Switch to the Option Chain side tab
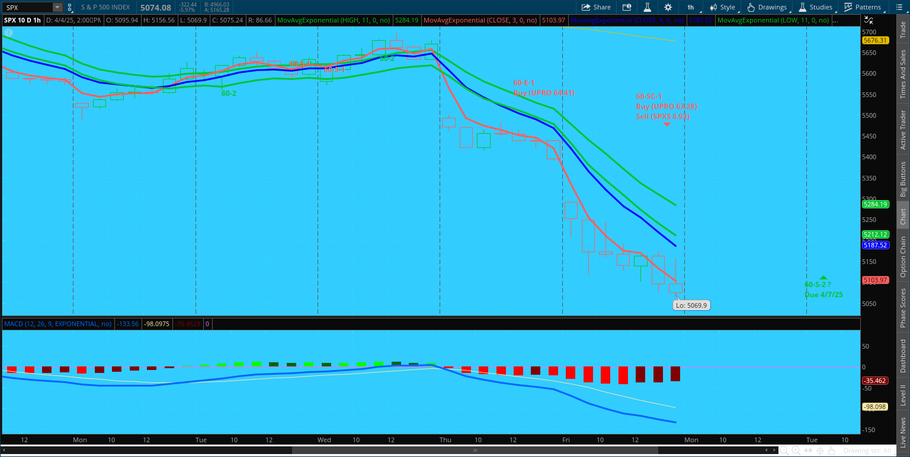Image resolution: width=910 pixels, height=457 pixels. 903,256
